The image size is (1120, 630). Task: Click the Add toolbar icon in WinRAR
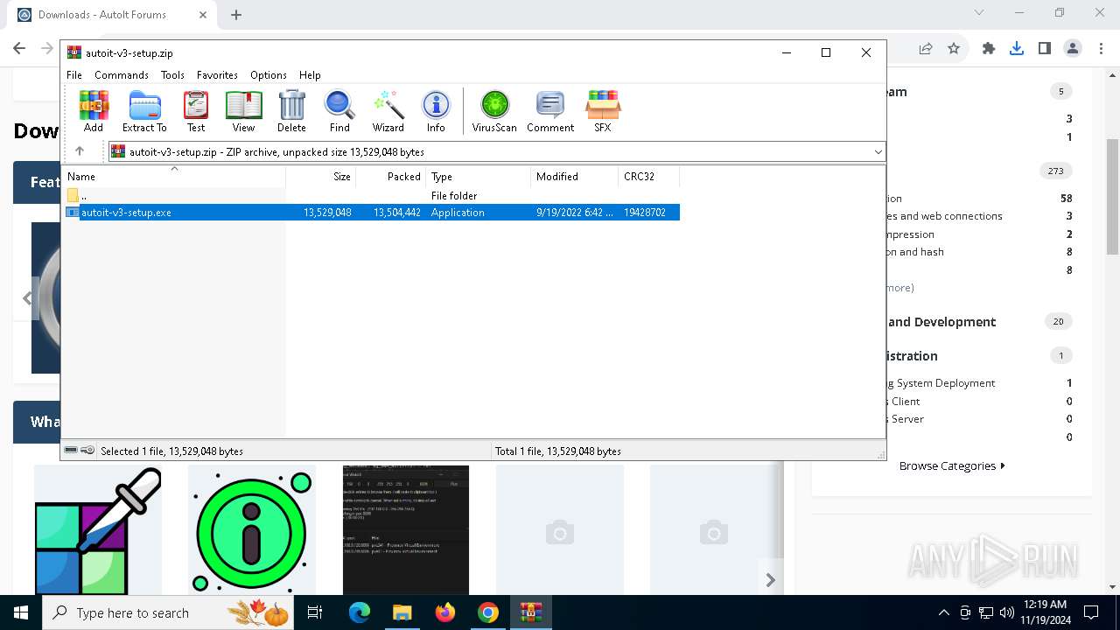coord(94,111)
